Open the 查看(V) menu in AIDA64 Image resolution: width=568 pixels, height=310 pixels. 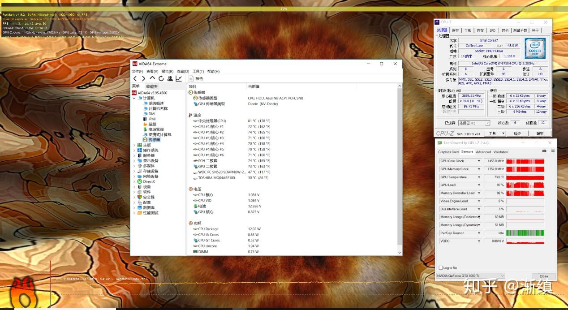pyautogui.click(x=152, y=71)
